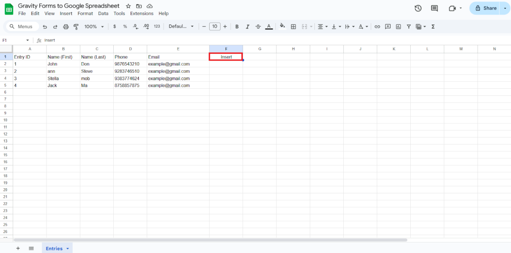511x253 pixels.
Task: Open the Insert menu
Action: (66, 13)
